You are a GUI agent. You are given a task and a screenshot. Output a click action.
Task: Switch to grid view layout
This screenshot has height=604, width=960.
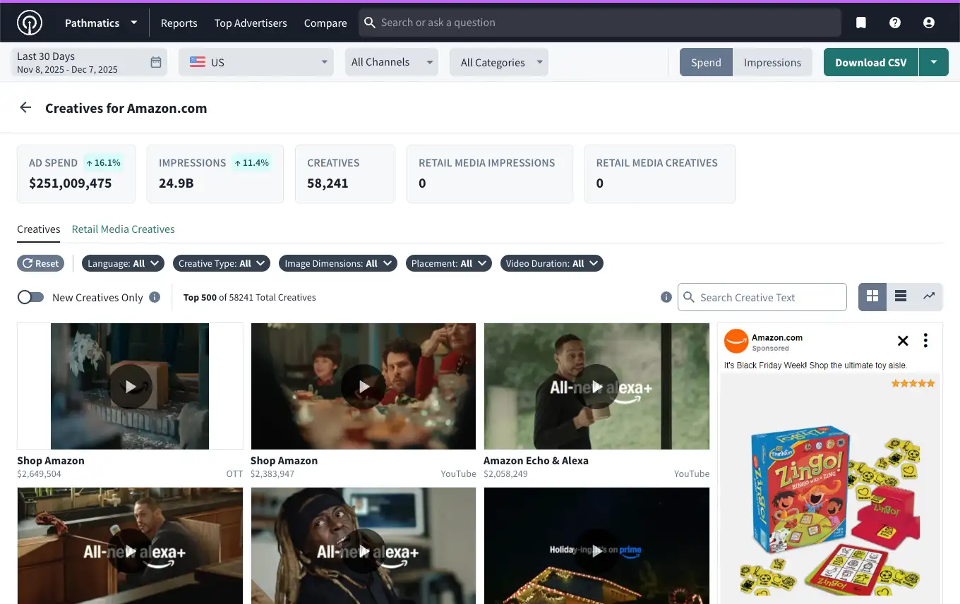tap(872, 297)
